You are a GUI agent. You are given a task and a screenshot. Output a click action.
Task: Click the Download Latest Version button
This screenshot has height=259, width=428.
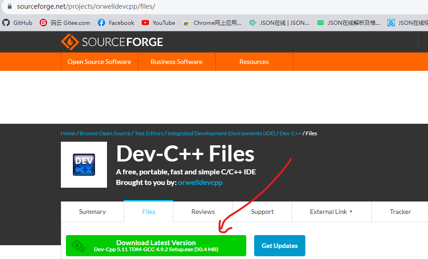pos(156,246)
